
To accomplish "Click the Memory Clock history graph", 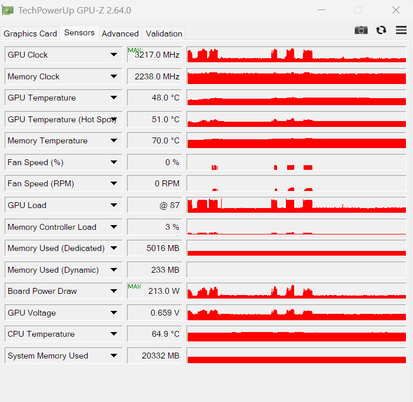I will click(x=297, y=76).
